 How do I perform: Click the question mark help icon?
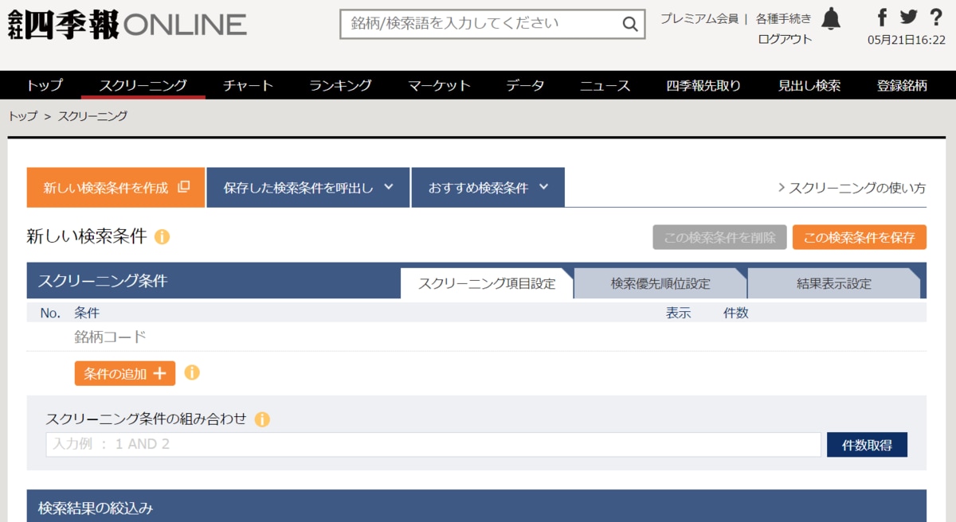pos(935,18)
